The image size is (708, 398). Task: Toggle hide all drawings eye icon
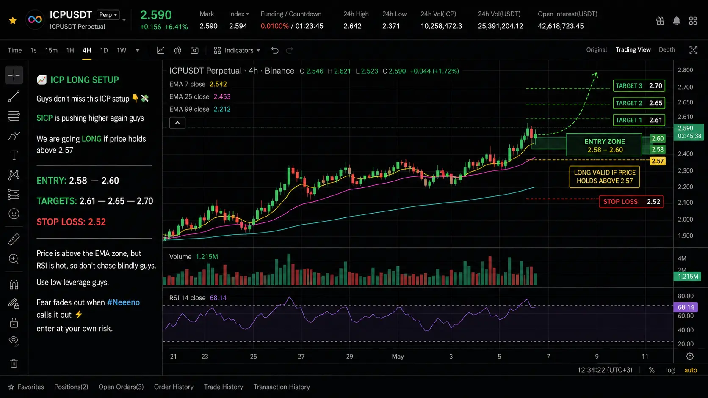click(14, 341)
